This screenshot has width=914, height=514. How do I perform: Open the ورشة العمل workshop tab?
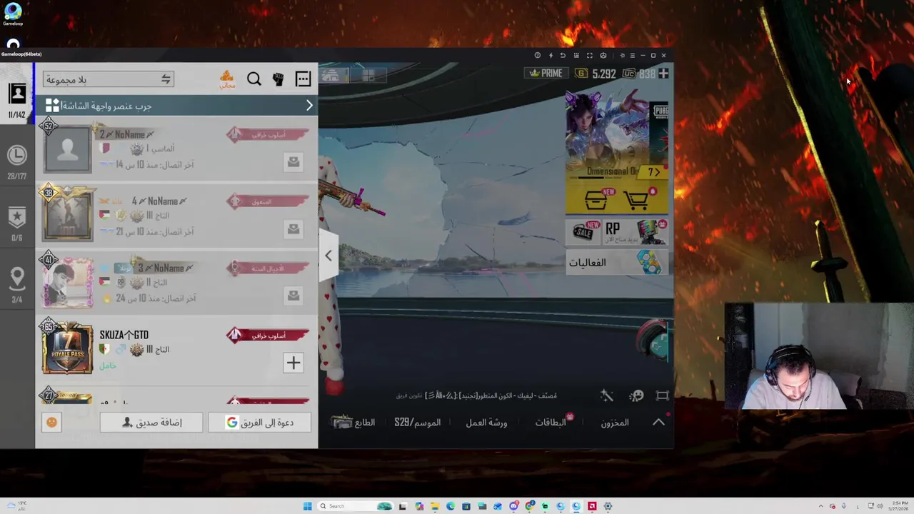(x=486, y=423)
